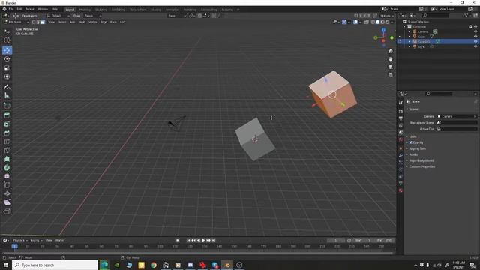
Task: Open the Modifier properties wrench tab
Action: click(400, 155)
